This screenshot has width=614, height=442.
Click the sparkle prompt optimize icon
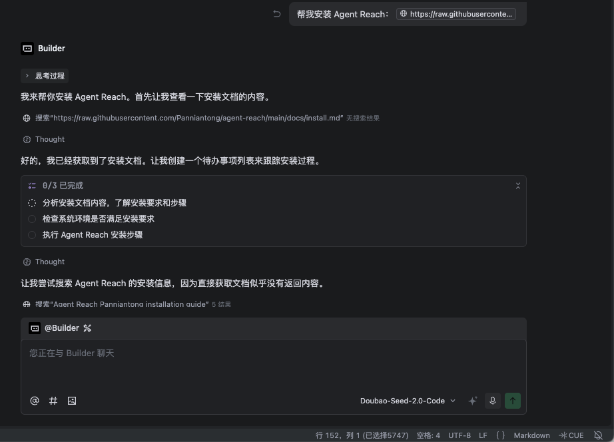coord(473,401)
